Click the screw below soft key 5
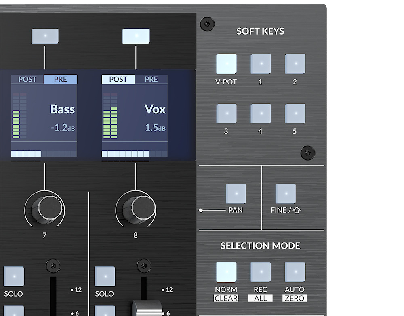 coord(307,153)
